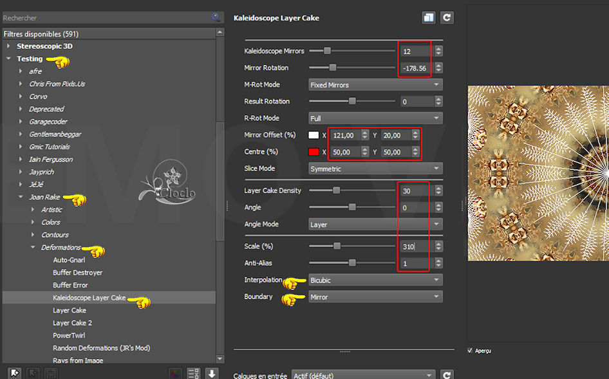Click the search magnifier icon
This screenshot has height=379, width=609.
(215, 17)
